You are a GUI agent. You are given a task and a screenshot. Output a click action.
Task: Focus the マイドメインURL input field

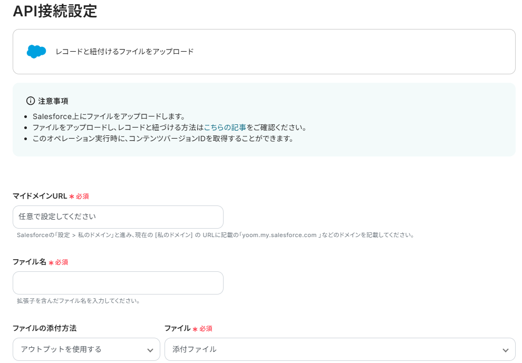118,217
